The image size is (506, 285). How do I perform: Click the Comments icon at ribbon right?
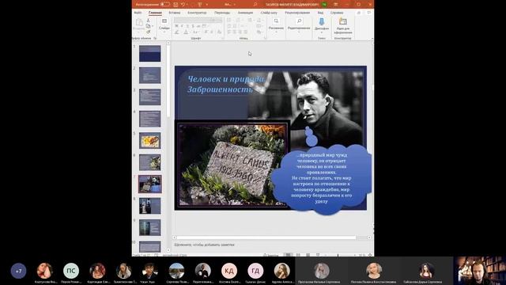pos(369,13)
